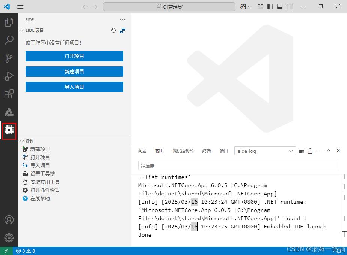Toggle the layout panel visibility icon in title bar
The height and width of the screenshot is (255, 347).
pos(279,7)
